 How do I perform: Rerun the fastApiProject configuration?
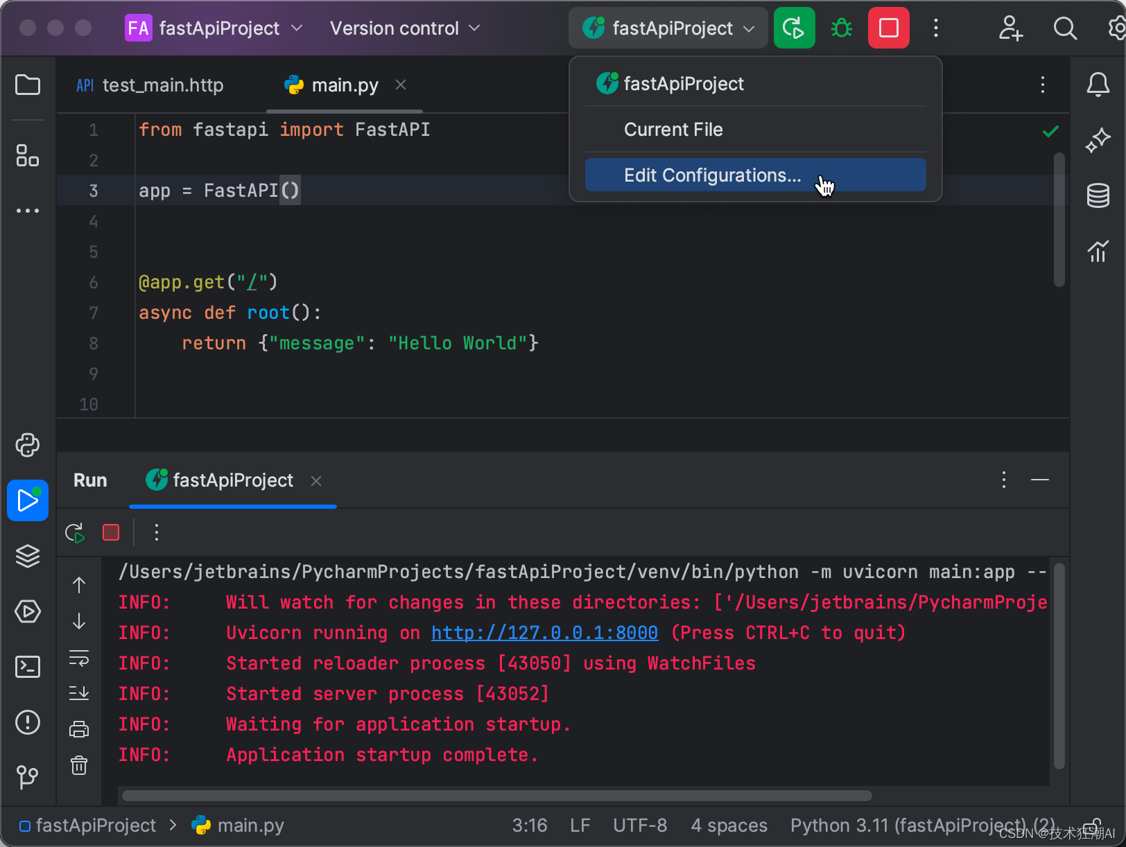pyautogui.click(x=74, y=532)
